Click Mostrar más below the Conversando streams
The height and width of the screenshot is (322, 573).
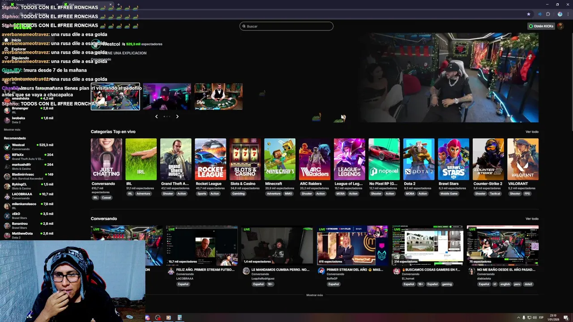[x=314, y=295]
